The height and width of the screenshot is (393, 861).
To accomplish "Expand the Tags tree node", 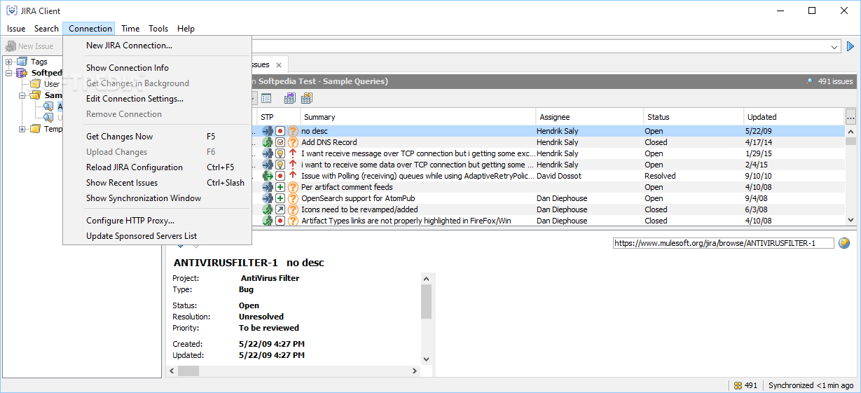I will tap(9, 62).
